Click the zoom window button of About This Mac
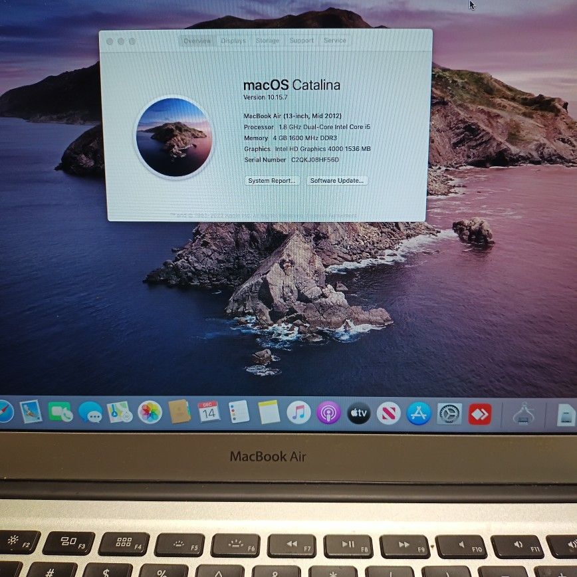Image resolution: width=577 pixels, height=577 pixels. tap(132, 41)
